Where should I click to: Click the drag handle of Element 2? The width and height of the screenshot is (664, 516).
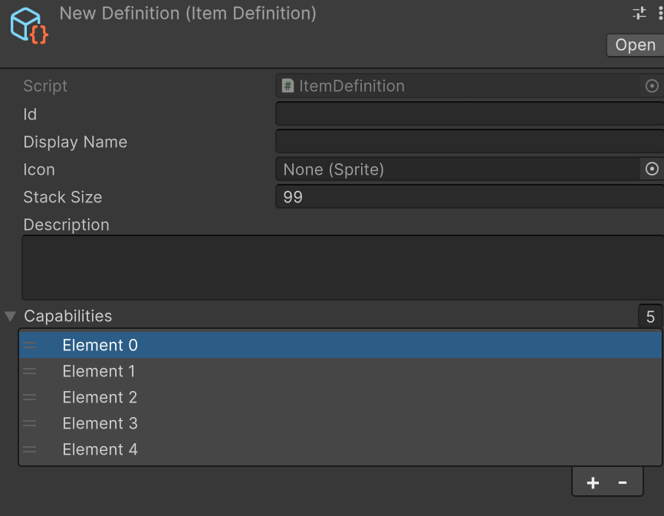pos(30,397)
